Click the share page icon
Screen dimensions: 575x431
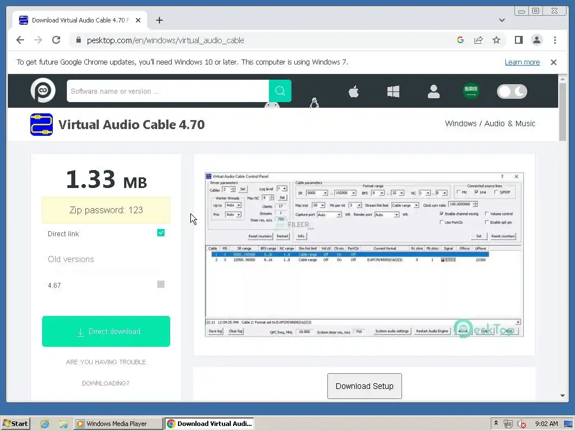478,40
